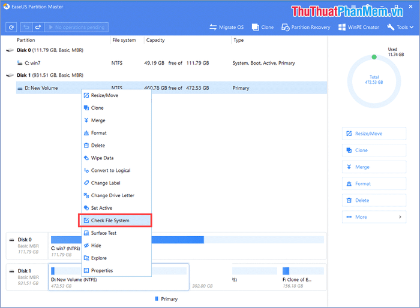Click Delete button in right panel
Viewport: 420px width, 308px height.
(374, 200)
